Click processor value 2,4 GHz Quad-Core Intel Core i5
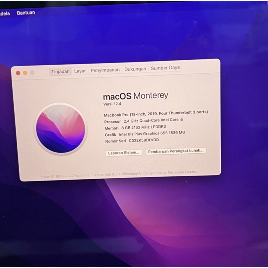Screen dimensions: 268x268 click(x=153, y=120)
